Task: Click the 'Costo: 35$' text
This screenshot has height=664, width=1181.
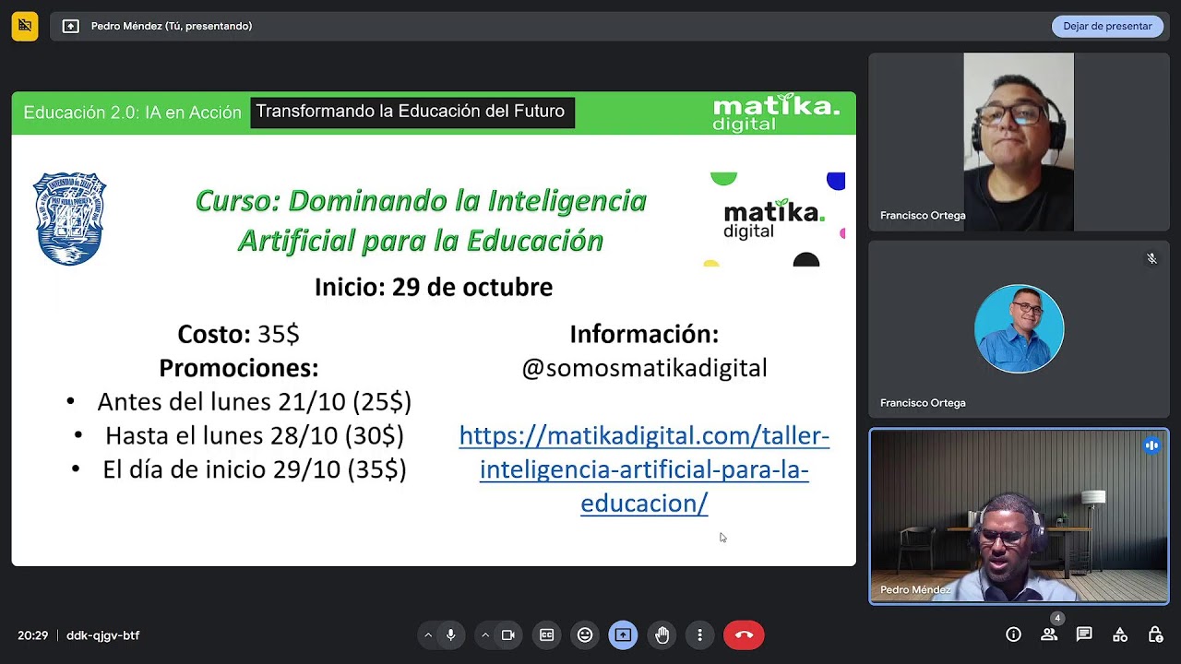Action: tap(238, 334)
